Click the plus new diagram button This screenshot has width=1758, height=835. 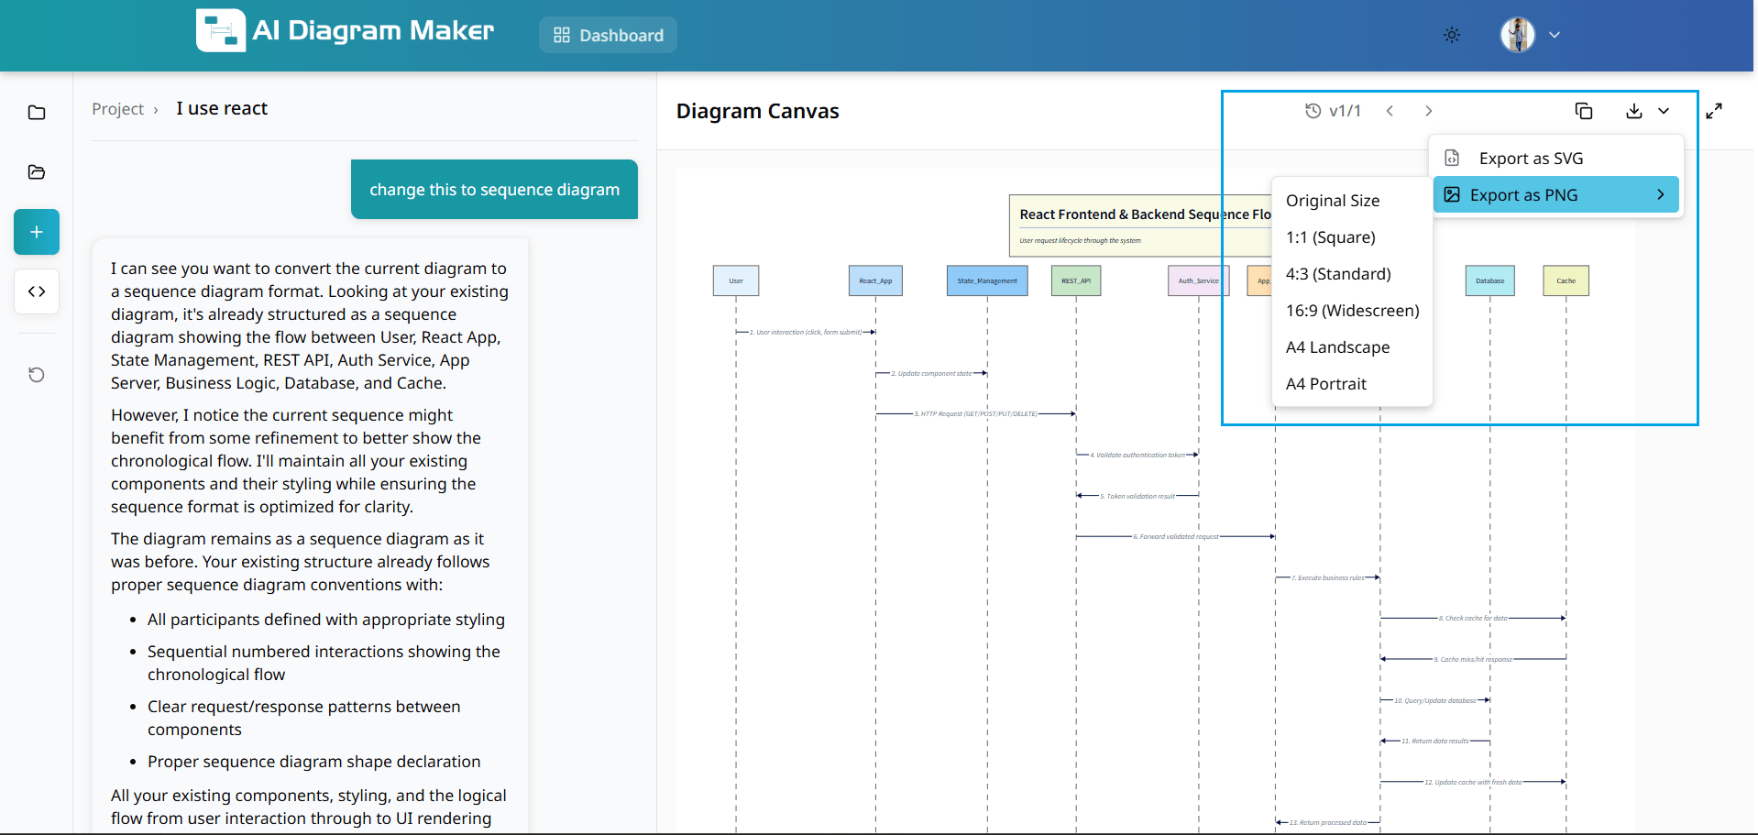click(x=37, y=232)
